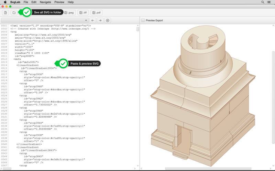The height and width of the screenshot is (171, 275).
Task: Click the xmlns:xlink attribute line
Action: (46, 41)
